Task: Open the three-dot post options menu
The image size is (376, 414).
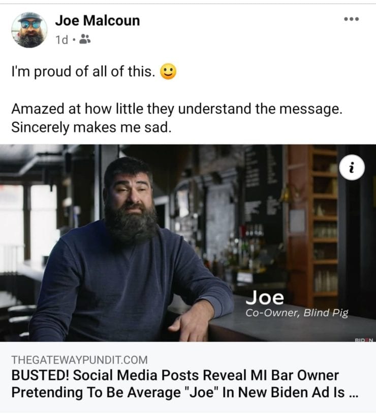Action: pyautogui.click(x=352, y=19)
